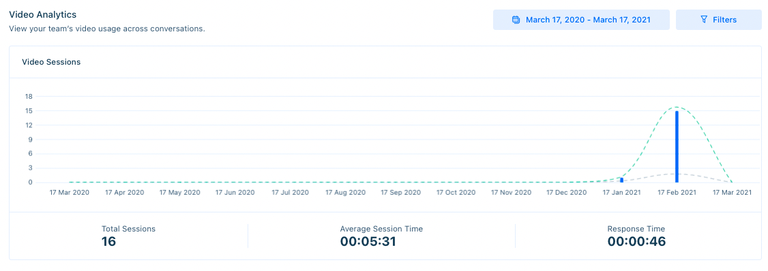768x271 pixels.
Task: Click the green dashed curve peak
Action: tap(677, 107)
